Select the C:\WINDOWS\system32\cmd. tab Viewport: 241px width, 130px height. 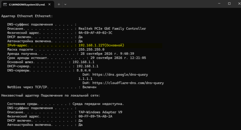[x=28, y=4]
